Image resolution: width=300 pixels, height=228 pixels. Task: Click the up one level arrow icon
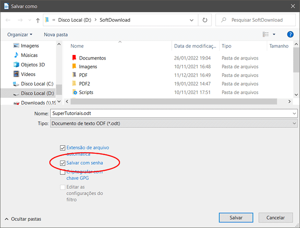[37, 20]
